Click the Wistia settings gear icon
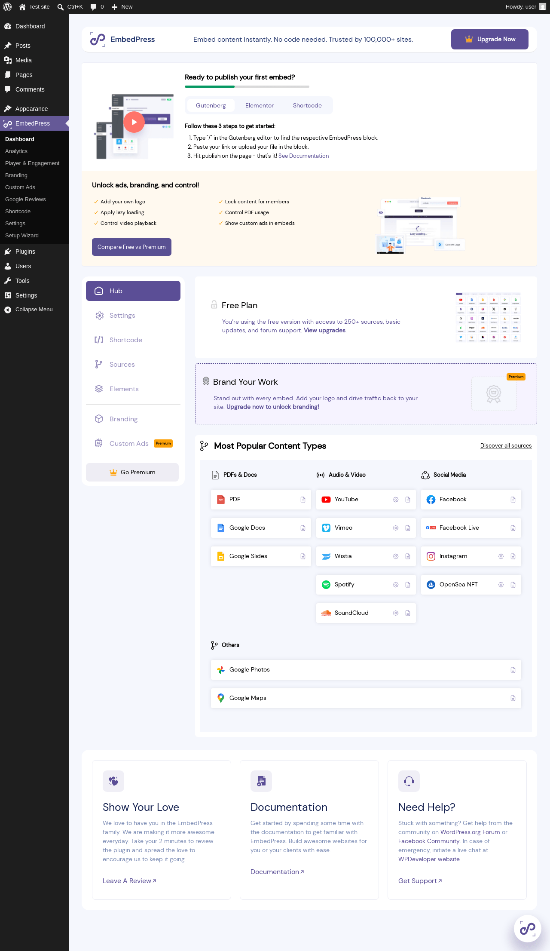 tap(396, 556)
